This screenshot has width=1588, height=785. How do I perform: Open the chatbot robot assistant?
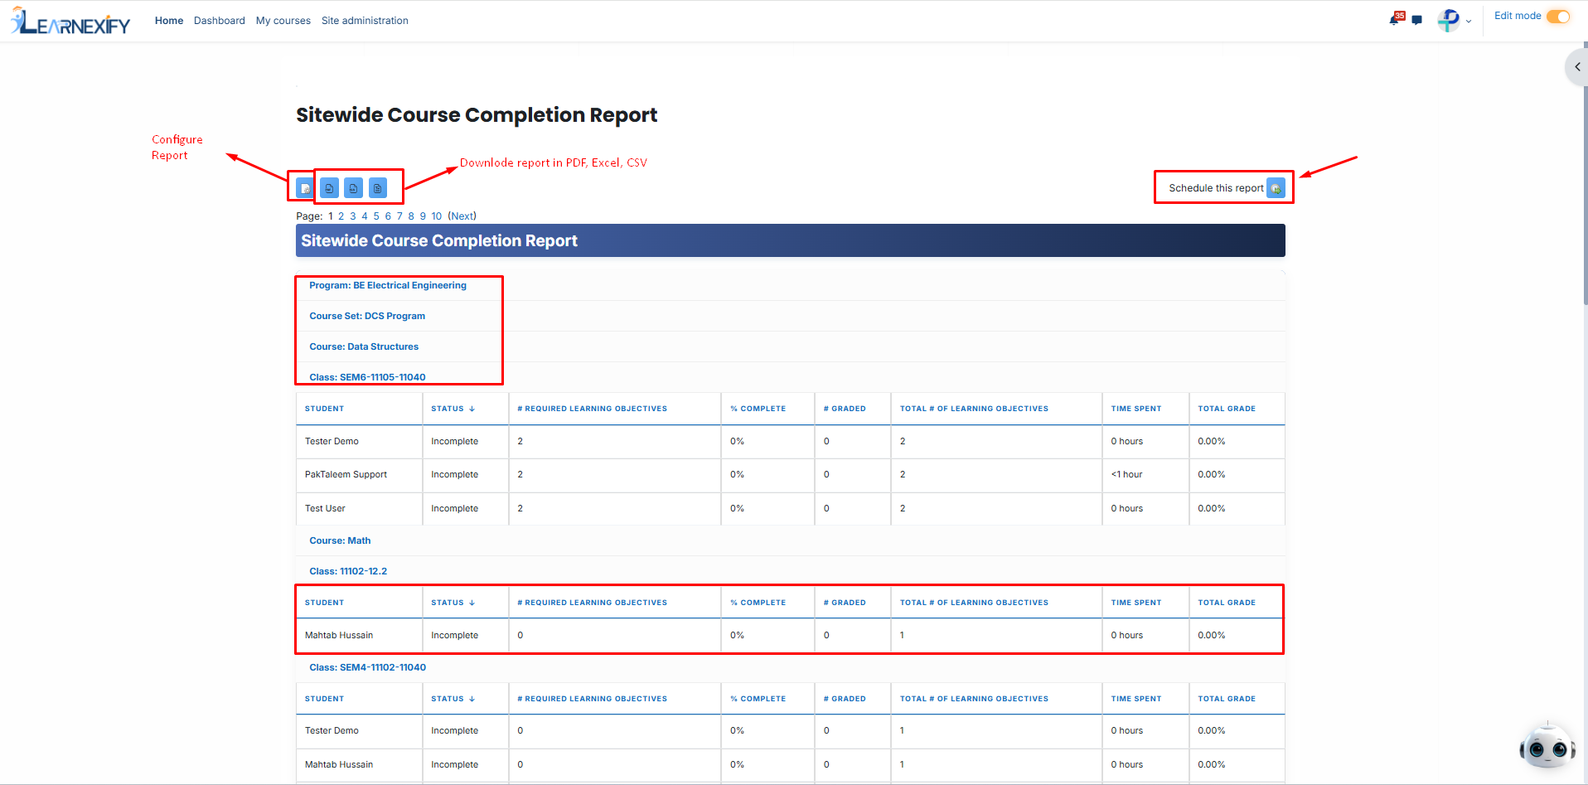point(1547,745)
